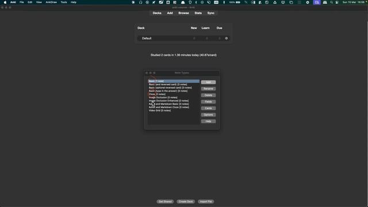Click the Create Deck button
The width and height of the screenshot is (368, 207).
pos(186,201)
